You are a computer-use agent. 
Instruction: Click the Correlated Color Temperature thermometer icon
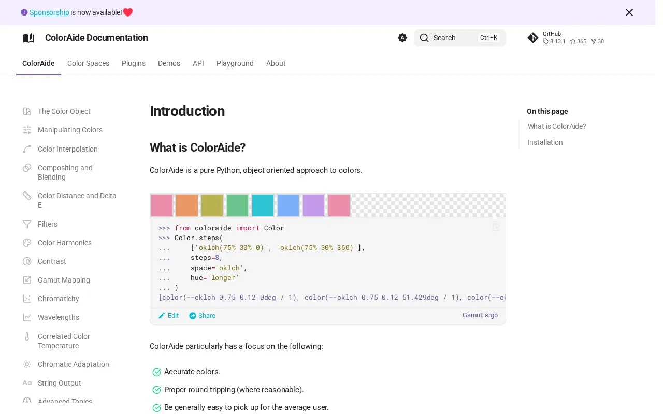(27, 336)
